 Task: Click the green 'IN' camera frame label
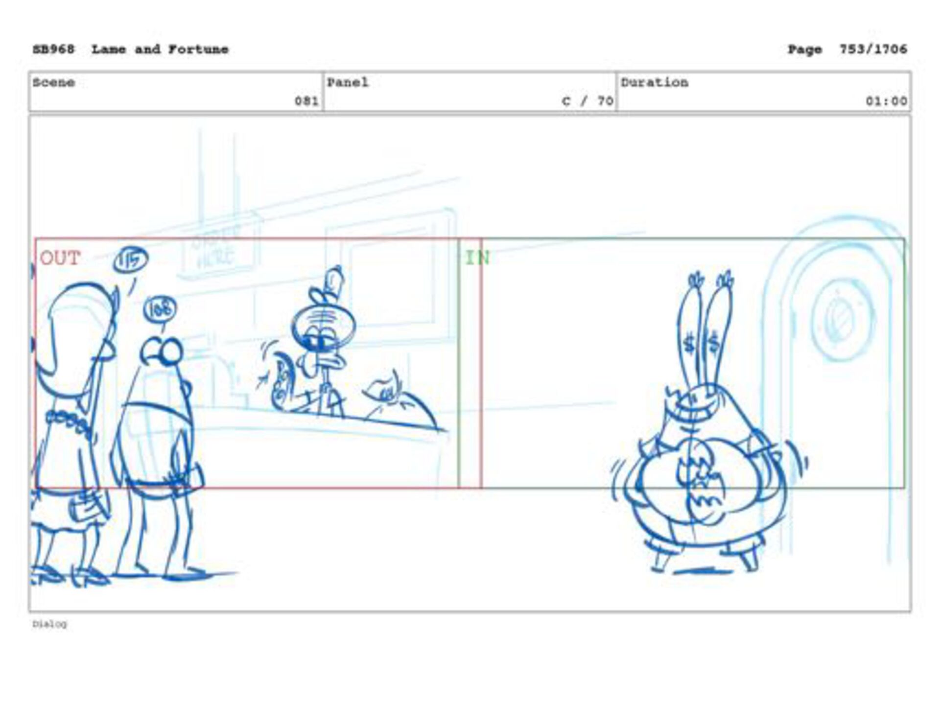pyautogui.click(x=477, y=258)
